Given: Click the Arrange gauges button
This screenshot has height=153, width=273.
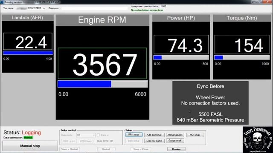Looking at the screenshot, I should [x=175, y=135].
